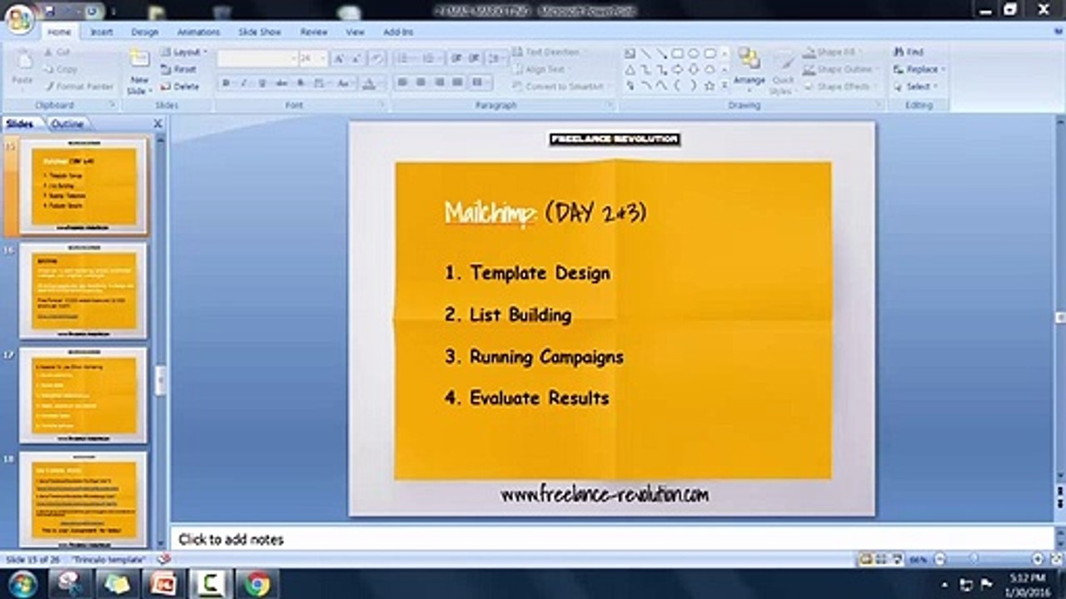
Task: Open Chrome from the taskbar
Action: point(257,584)
